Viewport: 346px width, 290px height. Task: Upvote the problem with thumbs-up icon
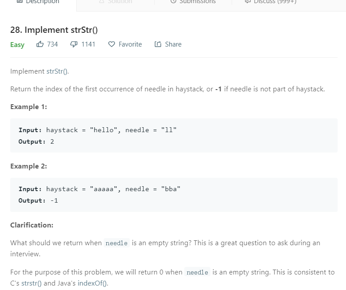pos(40,44)
